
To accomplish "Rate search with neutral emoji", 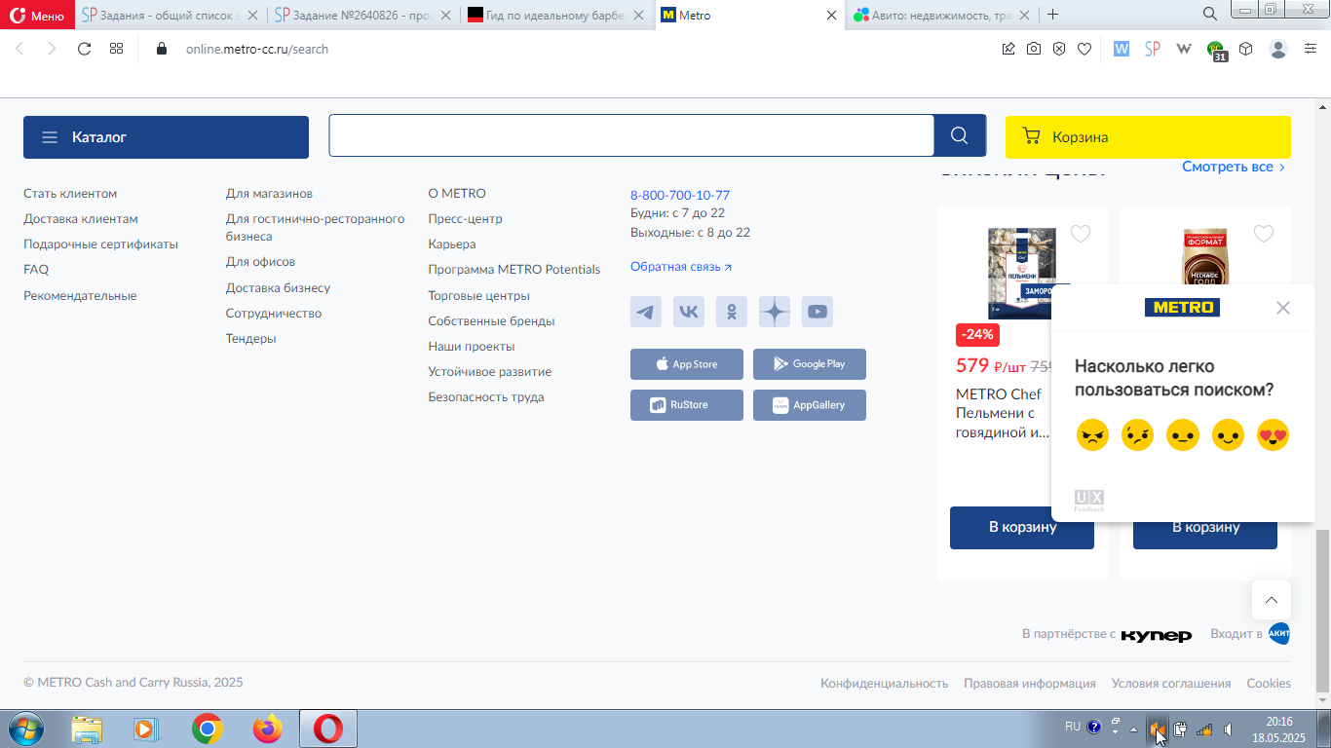I will 1183,434.
